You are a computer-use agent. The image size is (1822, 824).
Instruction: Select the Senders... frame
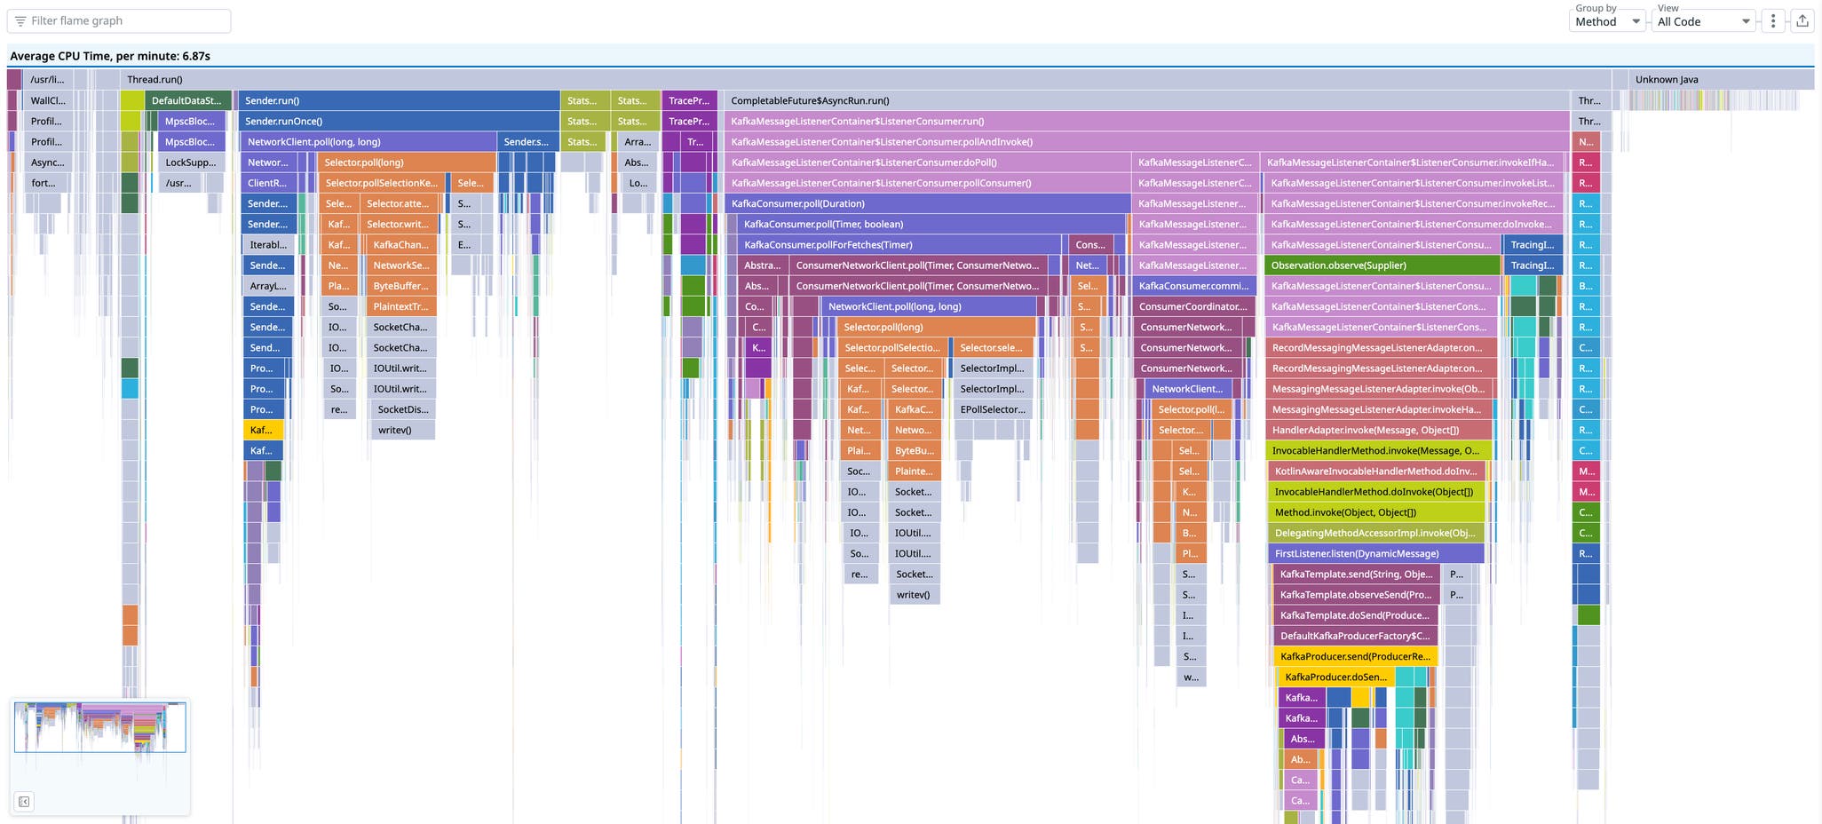[528, 141]
